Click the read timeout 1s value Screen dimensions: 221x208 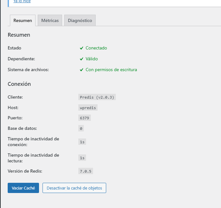[x=82, y=158]
